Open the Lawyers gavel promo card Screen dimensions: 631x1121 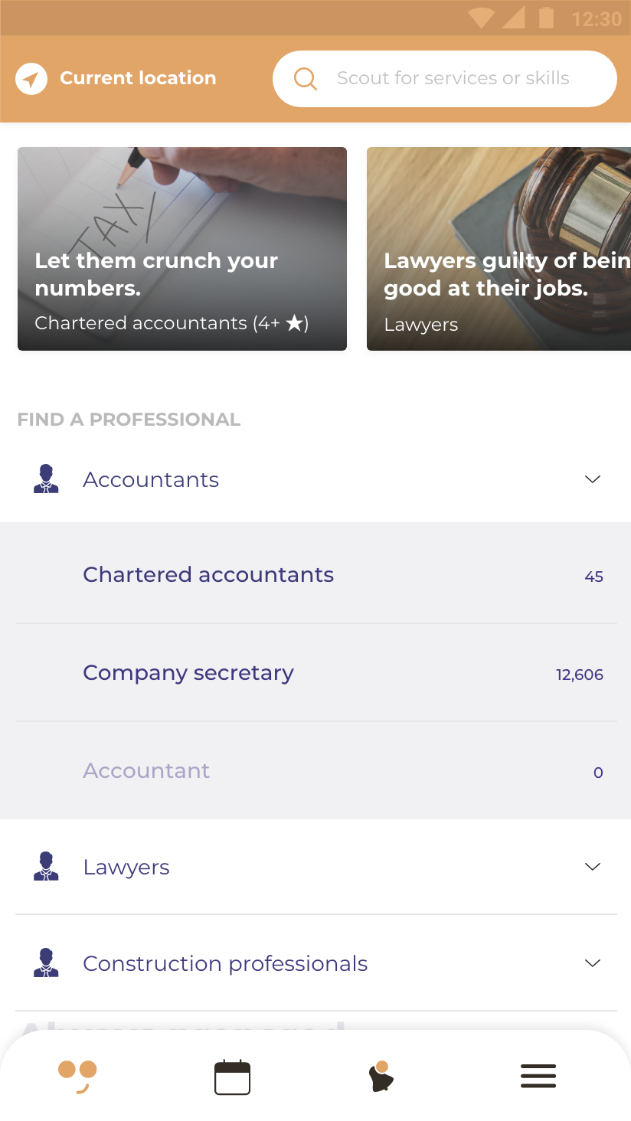pyautogui.click(x=499, y=249)
